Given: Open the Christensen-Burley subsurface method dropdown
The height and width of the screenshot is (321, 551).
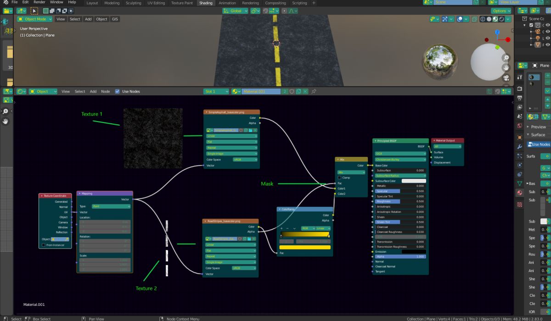Looking at the screenshot, I should click(x=401, y=160).
